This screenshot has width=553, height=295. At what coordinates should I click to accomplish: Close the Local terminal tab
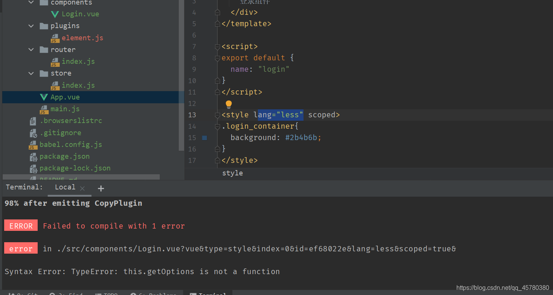point(83,188)
